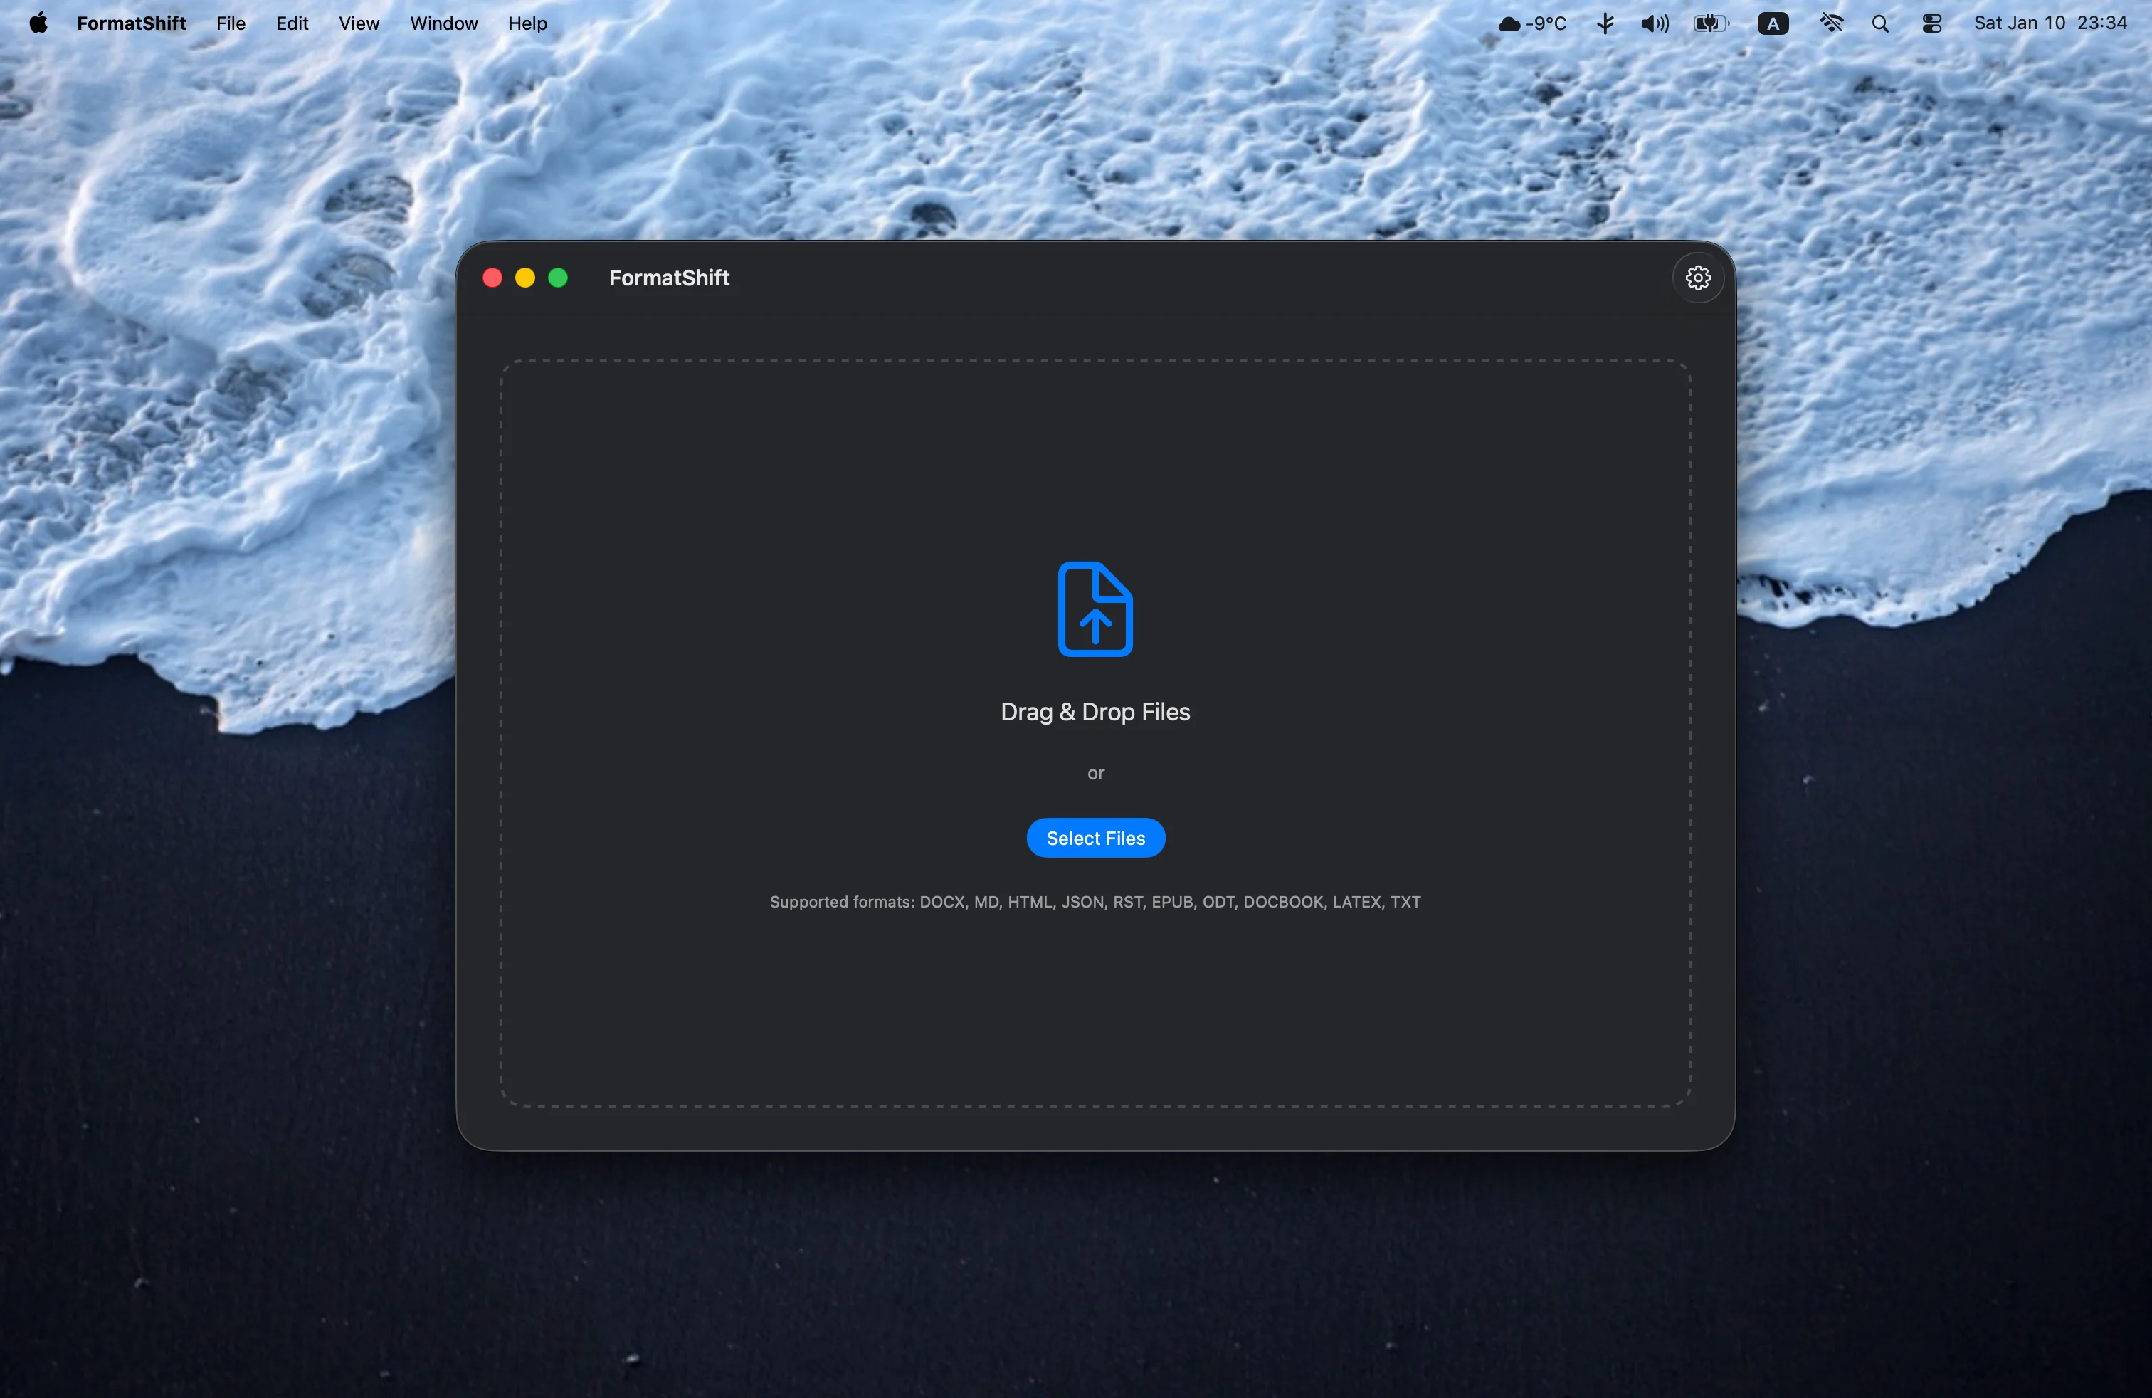This screenshot has width=2152, height=1398.
Task: Open the Apple menu
Action: coord(38,23)
